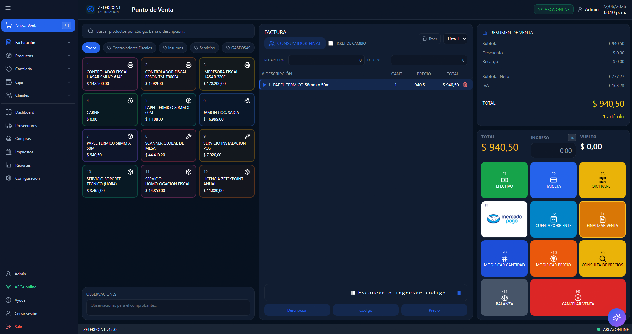Click Cerrar sesión in the sidebar

click(39, 314)
